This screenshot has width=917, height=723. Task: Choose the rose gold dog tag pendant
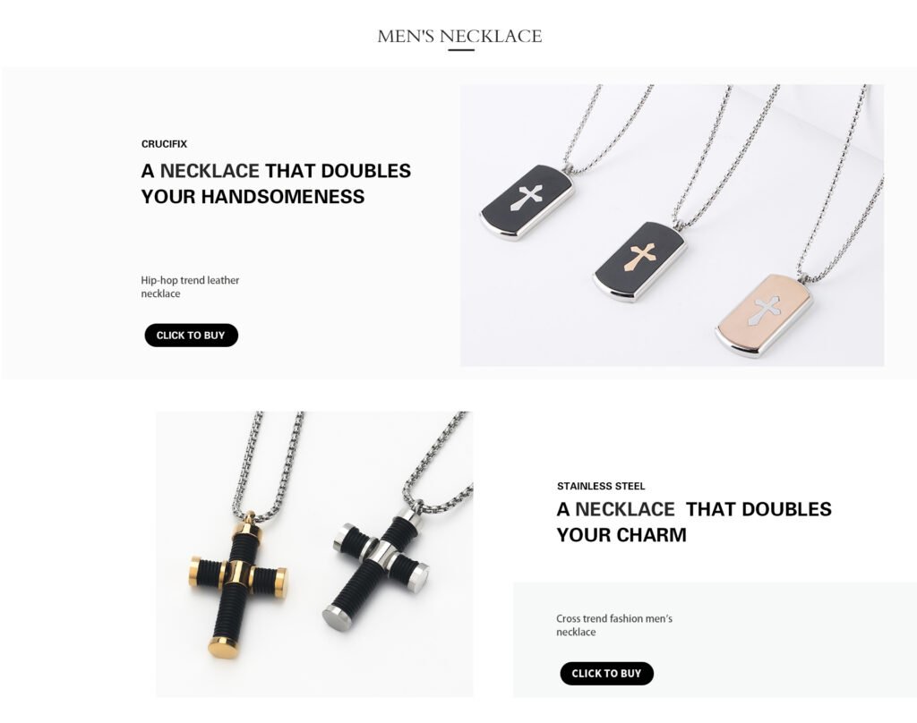(x=765, y=314)
